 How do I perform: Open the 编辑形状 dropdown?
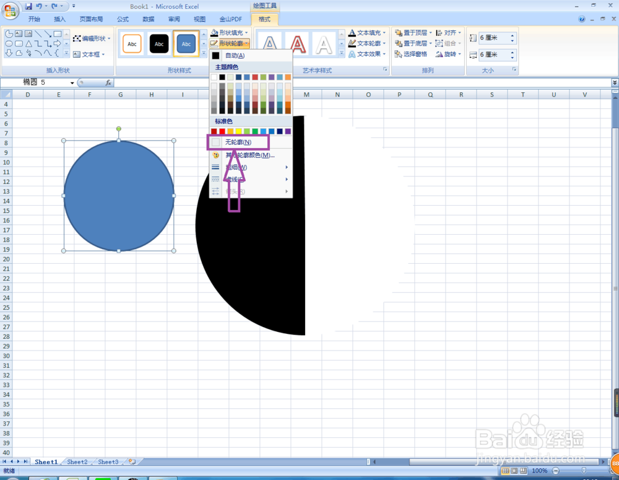92,38
